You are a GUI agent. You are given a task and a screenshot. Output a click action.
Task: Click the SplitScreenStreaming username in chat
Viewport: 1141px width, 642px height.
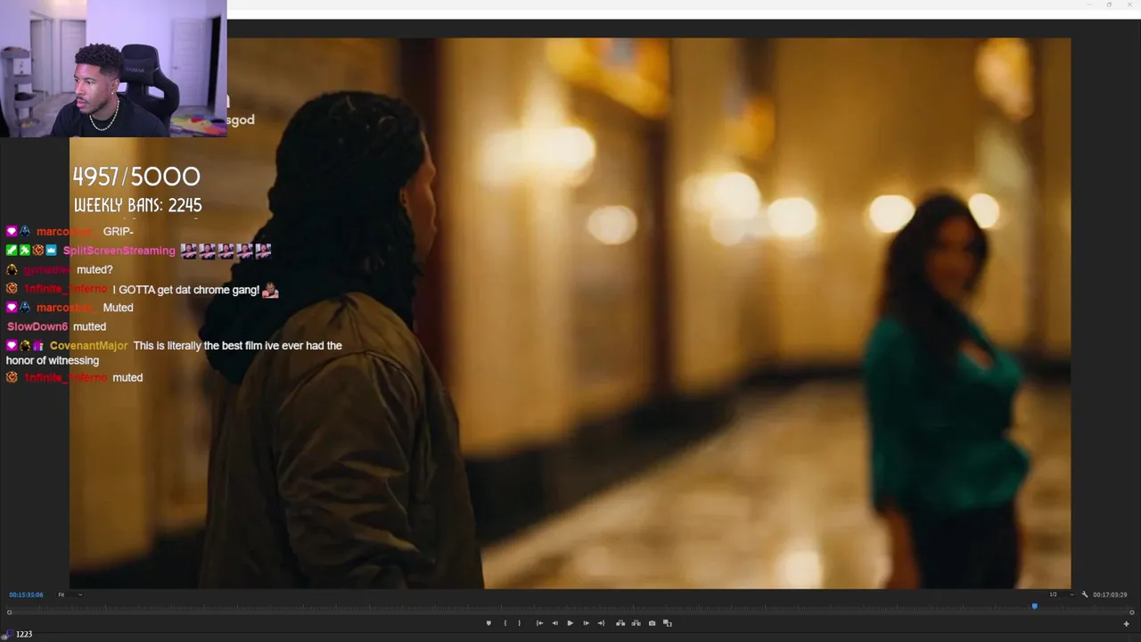point(119,251)
